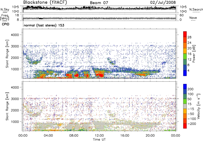Image resolution: width=203 pixels, height=141 pixels.
Task: Click the '20:00' time axis tick label
Action: point(150,136)
